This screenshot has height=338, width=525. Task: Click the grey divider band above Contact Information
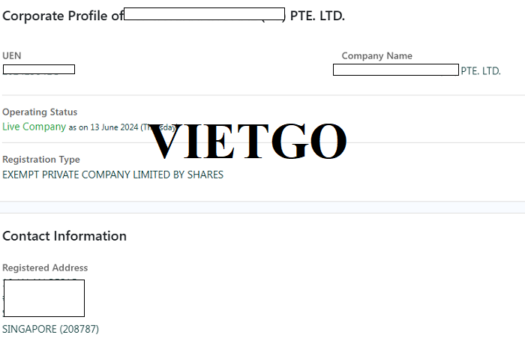click(x=262, y=207)
